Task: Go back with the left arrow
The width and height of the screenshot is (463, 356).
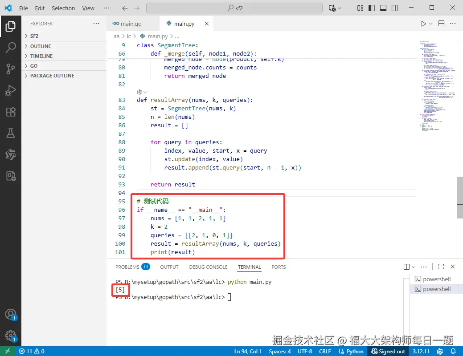Action: click(125, 8)
